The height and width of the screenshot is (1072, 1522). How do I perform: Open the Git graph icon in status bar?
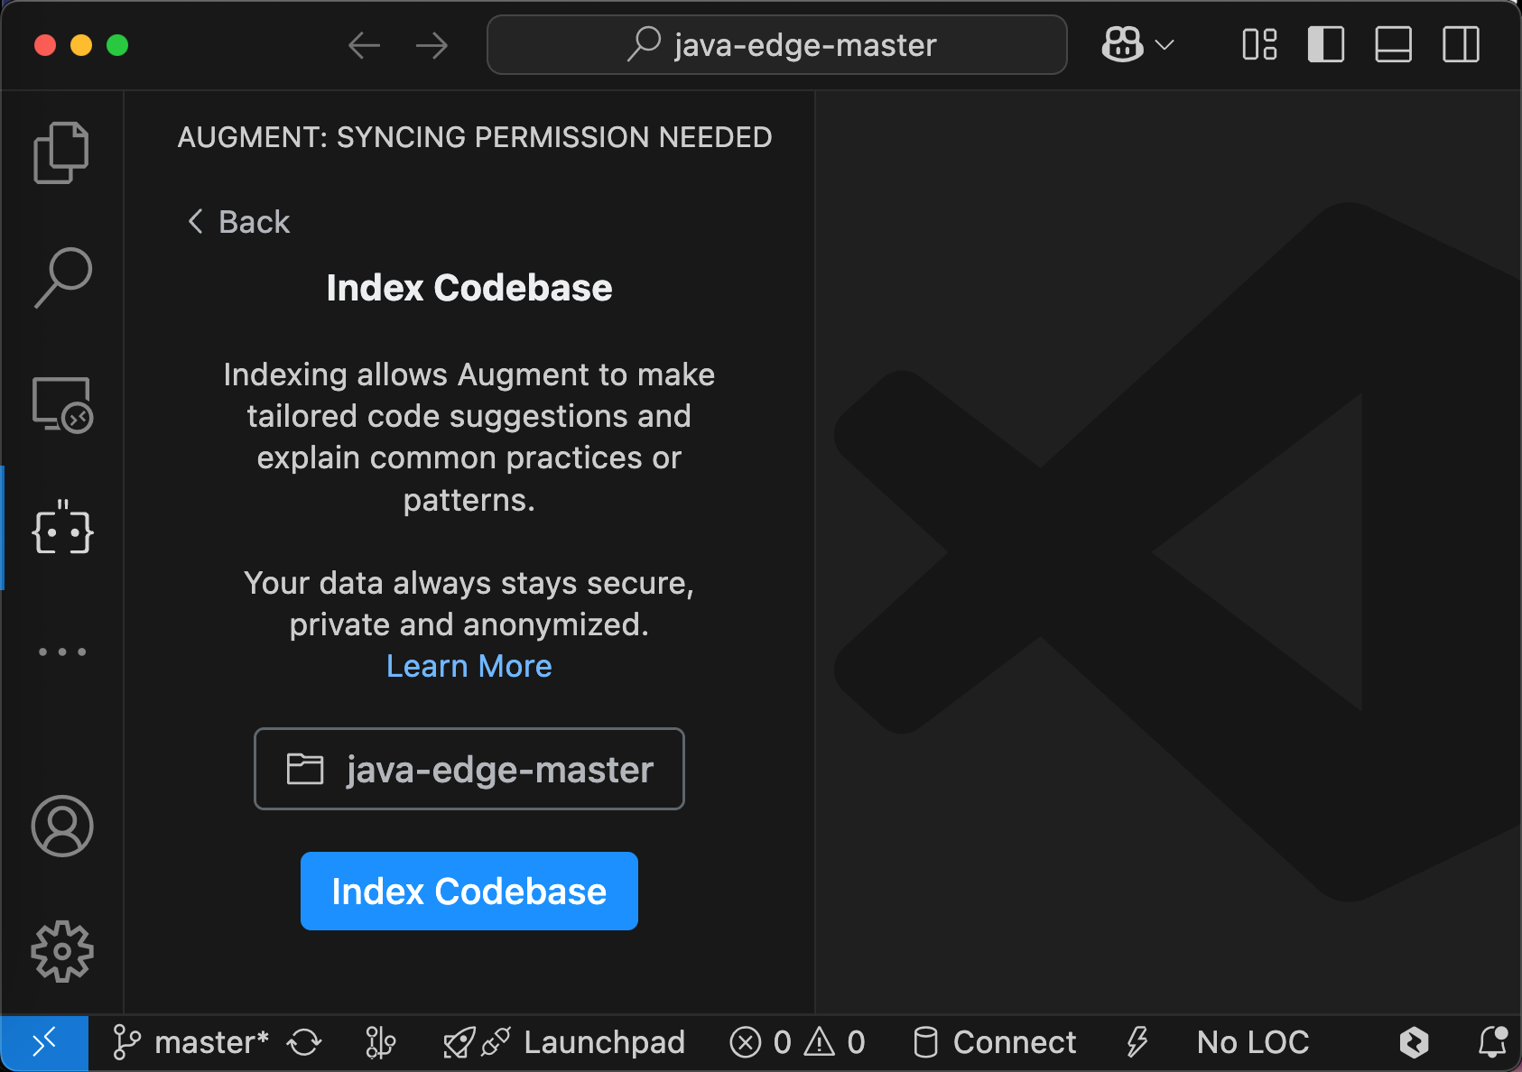380,1042
